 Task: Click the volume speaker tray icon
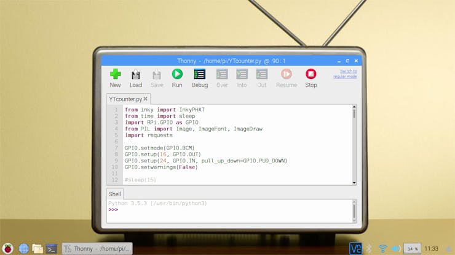396,249
